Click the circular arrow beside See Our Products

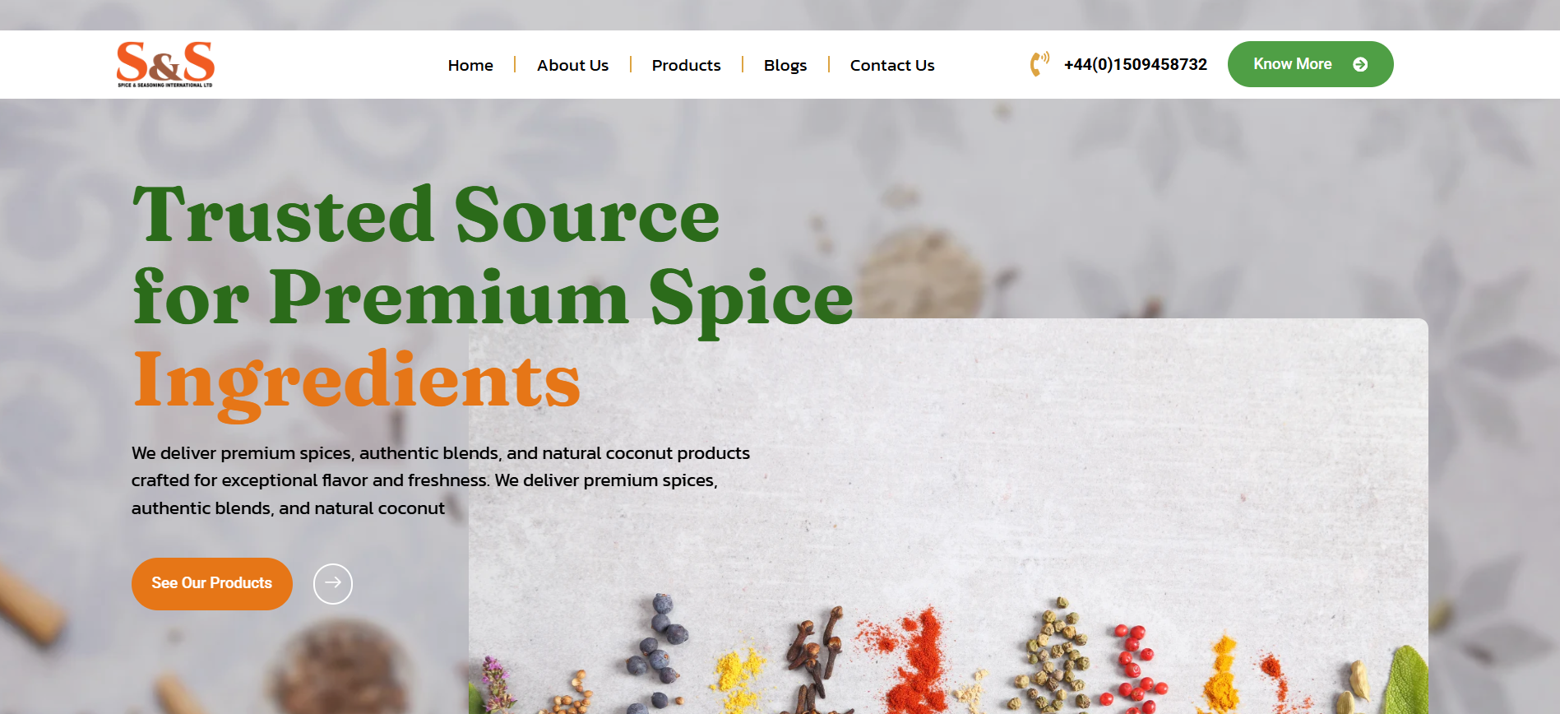click(x=333, y=584)
